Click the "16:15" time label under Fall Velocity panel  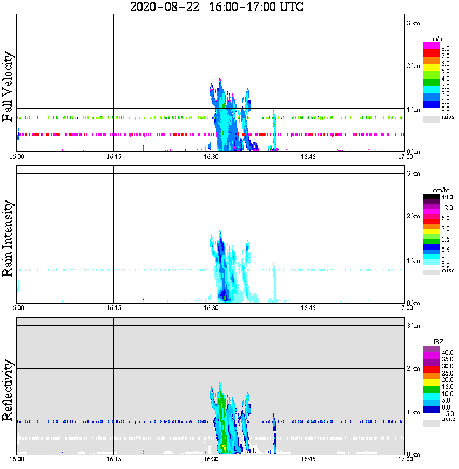pos(114,157)
